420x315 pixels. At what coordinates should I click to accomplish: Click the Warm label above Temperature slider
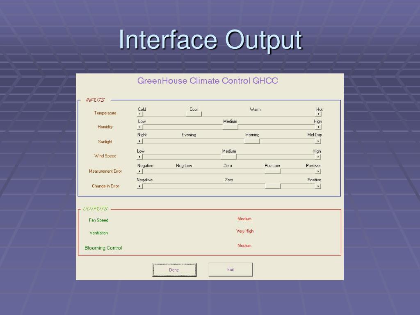pyautogui.click(x=255, y=109)
